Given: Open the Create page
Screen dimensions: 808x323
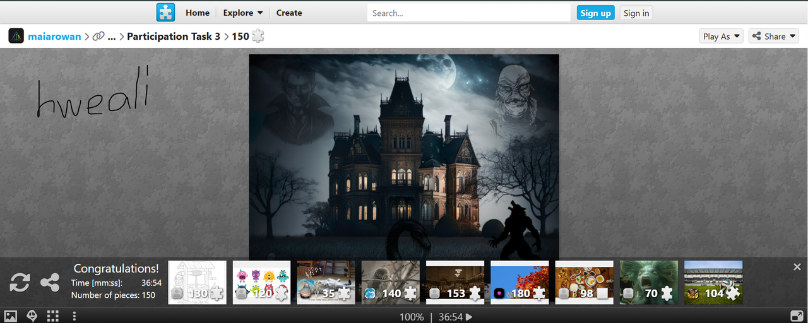Looking at the screenshot, I should tap(289, 13).
